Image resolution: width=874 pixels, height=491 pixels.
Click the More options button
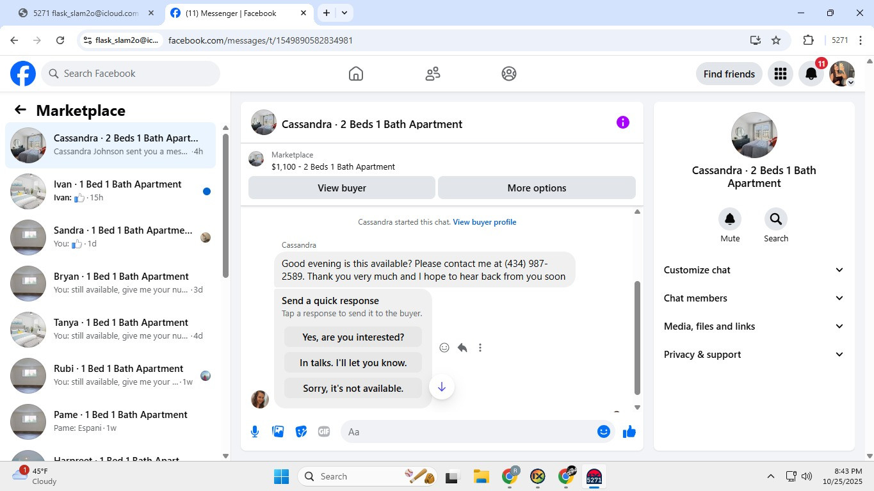coord(537,188)
